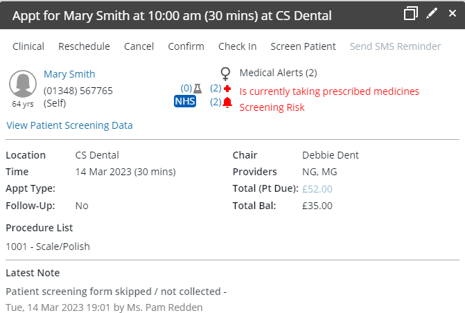Click the lab flask icon
The width and height of the screenshot is (465, 313).
pos(198,89)
